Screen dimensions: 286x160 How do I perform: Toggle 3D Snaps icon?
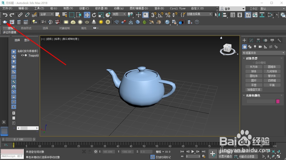(154, 15)
